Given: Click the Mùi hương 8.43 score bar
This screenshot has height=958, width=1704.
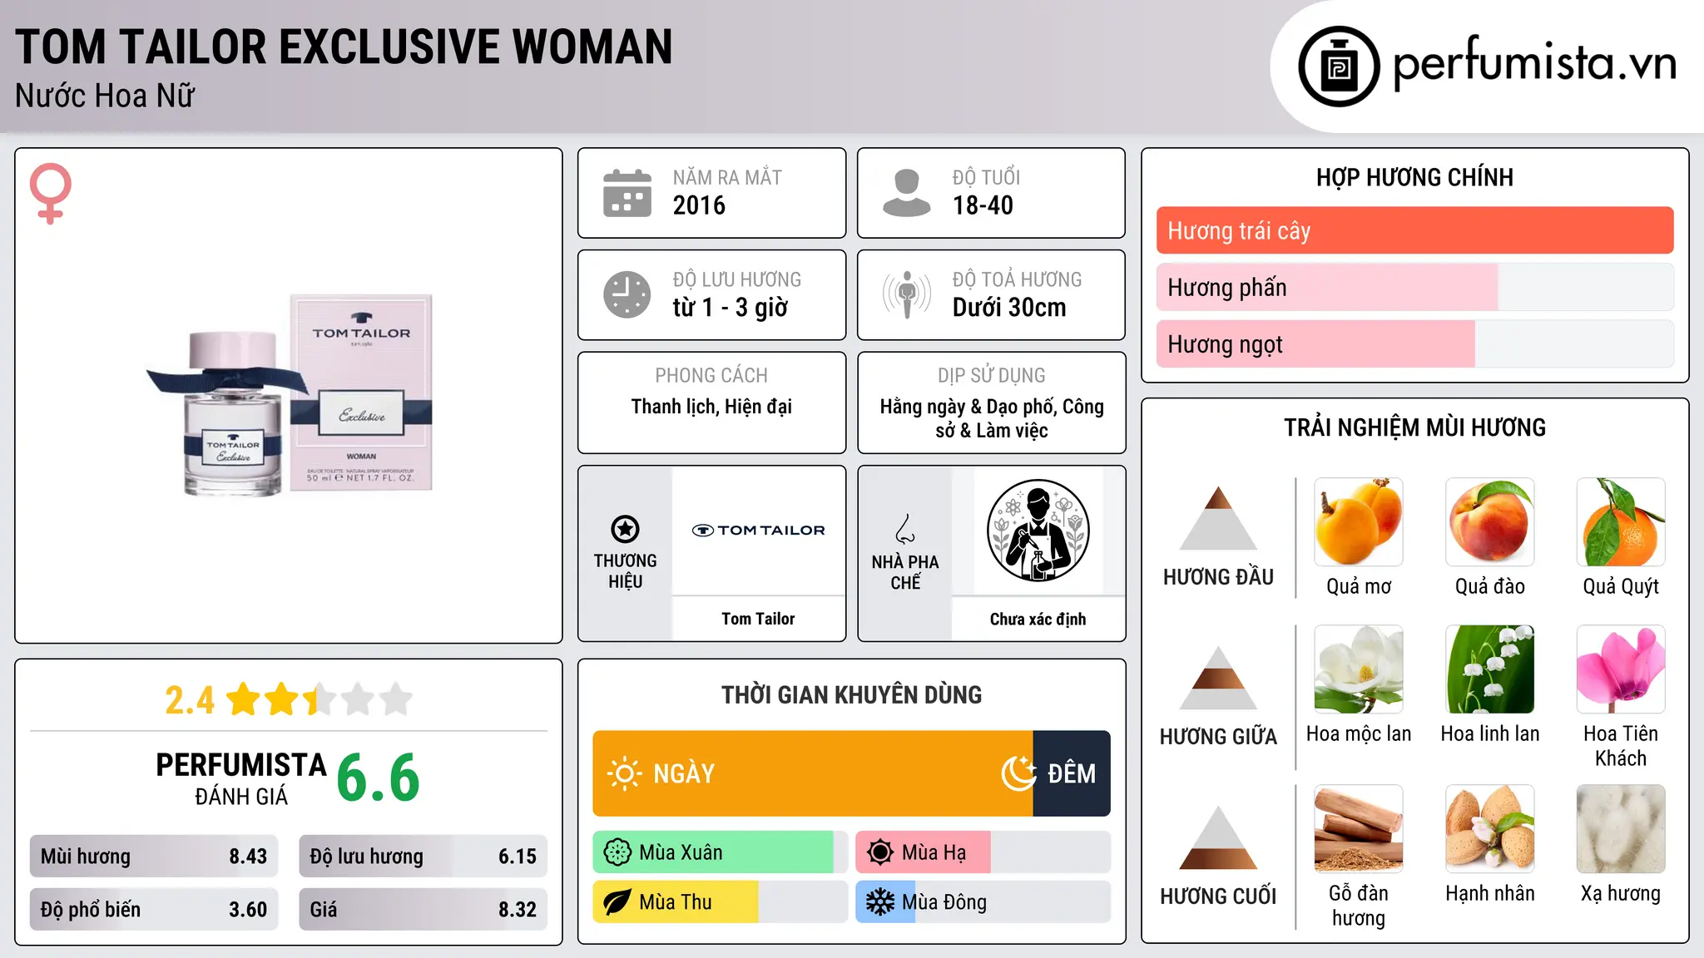Looking at the screenshot, I should click(x=154, y=857).
